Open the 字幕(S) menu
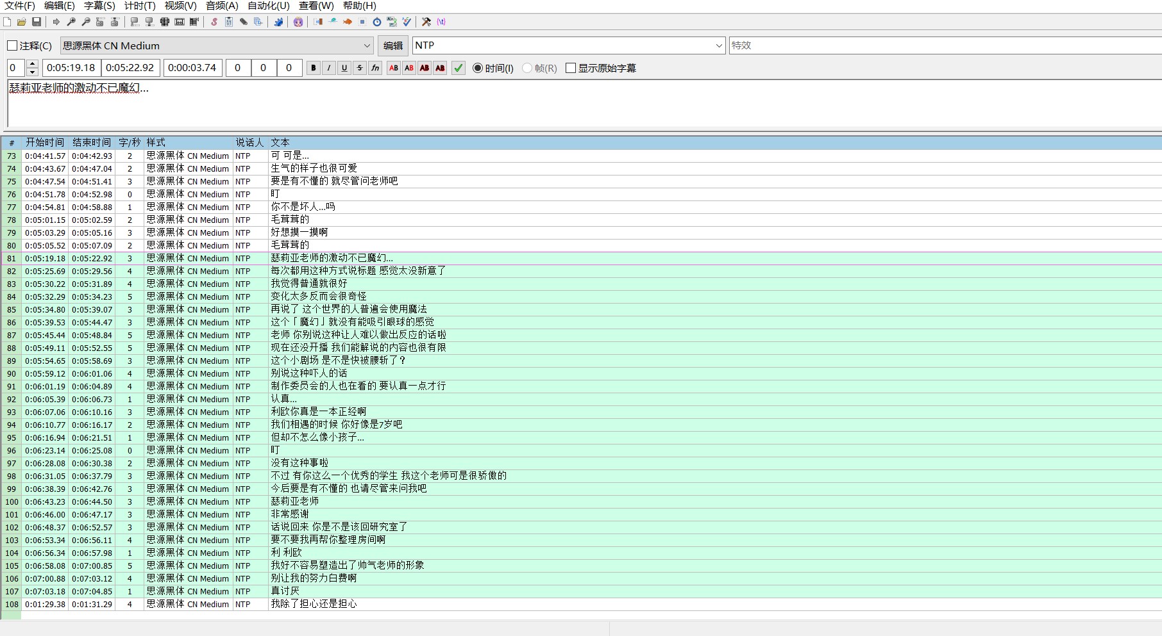 click(99, 6)
